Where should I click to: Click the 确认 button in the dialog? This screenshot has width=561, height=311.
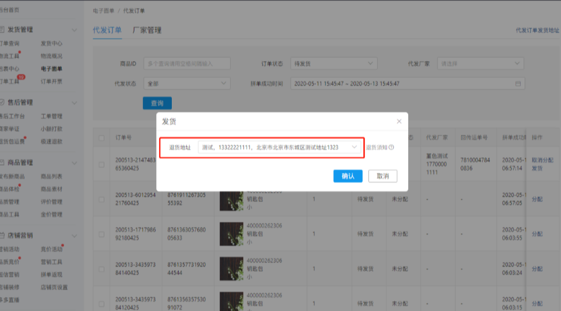point(348,176)
